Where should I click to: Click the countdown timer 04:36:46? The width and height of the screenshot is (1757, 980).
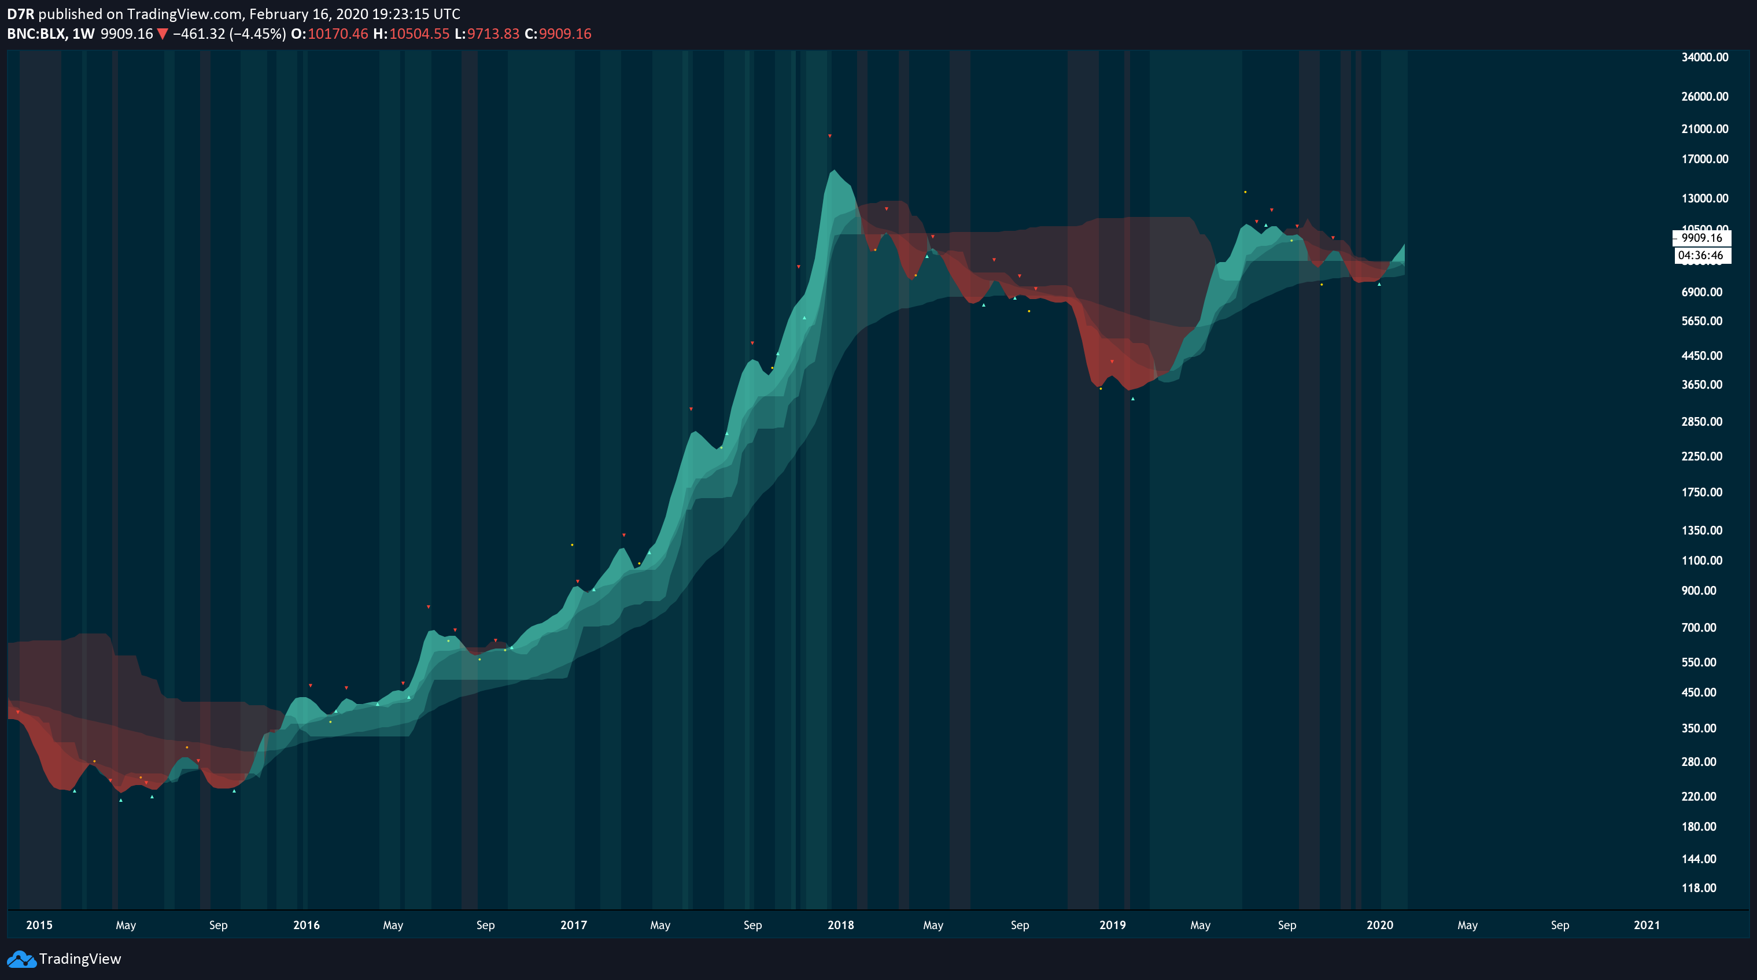[1701, 255]
